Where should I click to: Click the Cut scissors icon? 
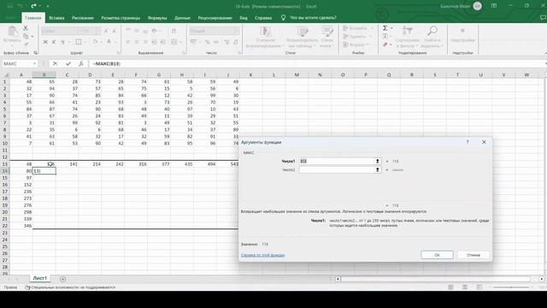tap(26, 28)
